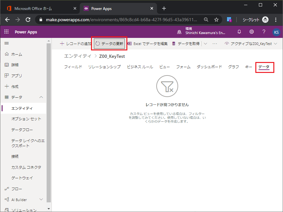Click データの更新 refresh button
Image resolution: width=283 pixels, height=212 pixels.
tap(109, 44)
